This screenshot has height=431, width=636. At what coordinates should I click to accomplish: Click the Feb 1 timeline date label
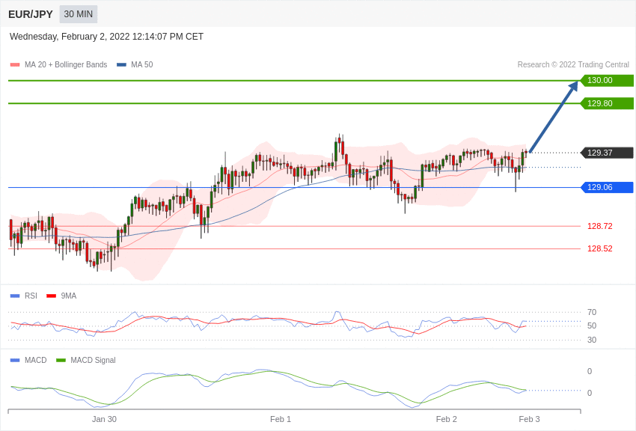[x=281, y=419]
